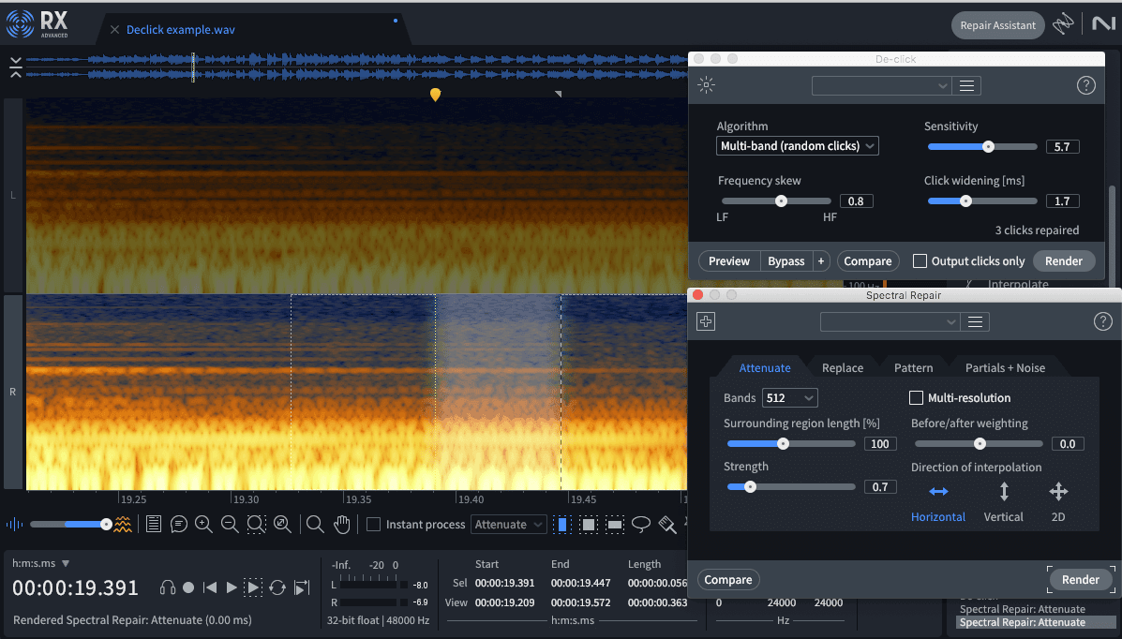This screenshot has width=1122, height=639.
Task: Open the De-click module settings icon
Action: (x=706, y=85)
